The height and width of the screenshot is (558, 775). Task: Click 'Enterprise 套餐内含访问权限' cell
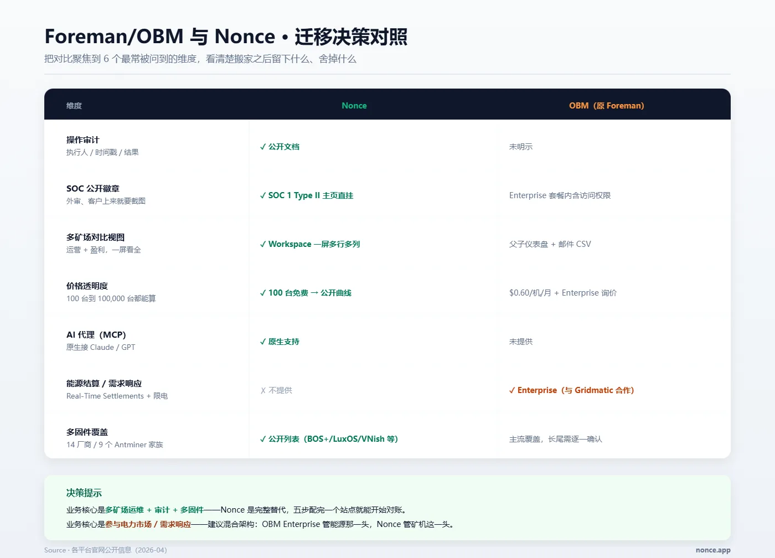click(560, 195)
